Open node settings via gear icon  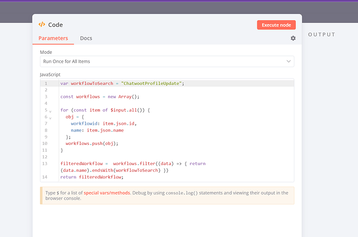(x=293, y=38)
